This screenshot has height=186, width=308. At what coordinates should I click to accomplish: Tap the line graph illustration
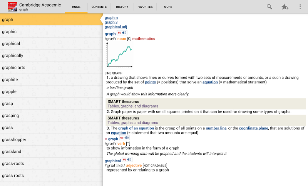click(x=119, y=55)
